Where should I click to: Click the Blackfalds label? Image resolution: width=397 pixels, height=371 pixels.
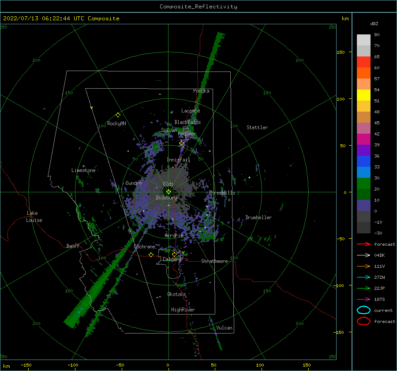click(187, 122)
